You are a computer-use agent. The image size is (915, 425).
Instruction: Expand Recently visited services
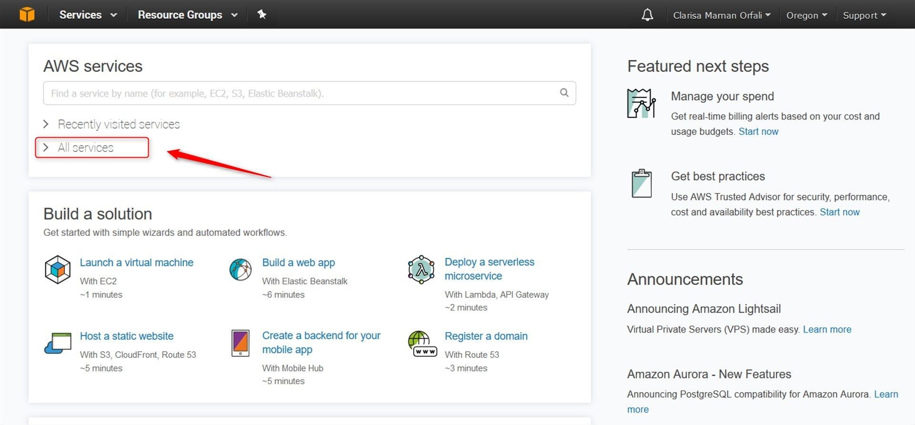click(112, 124)
